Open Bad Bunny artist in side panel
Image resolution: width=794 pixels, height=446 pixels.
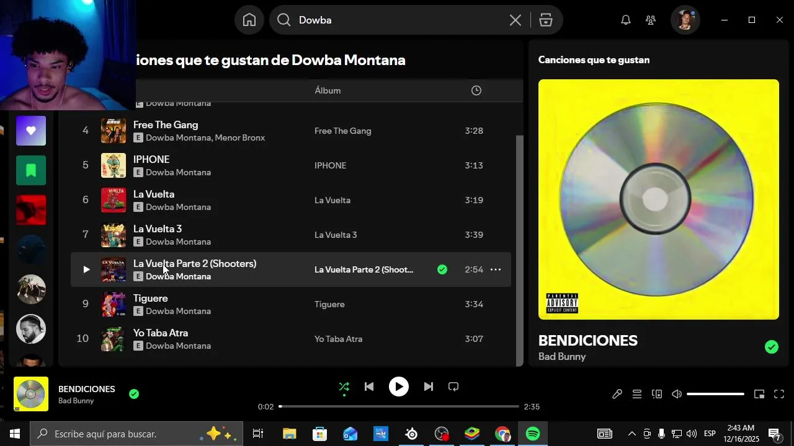point(562,357)
